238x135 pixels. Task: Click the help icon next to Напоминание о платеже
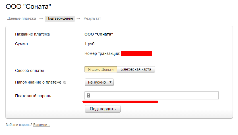[65, 82]
